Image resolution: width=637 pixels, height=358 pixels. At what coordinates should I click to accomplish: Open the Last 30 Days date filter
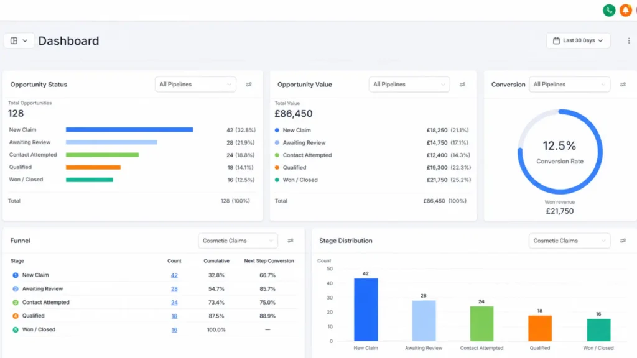tap(578, 40)
